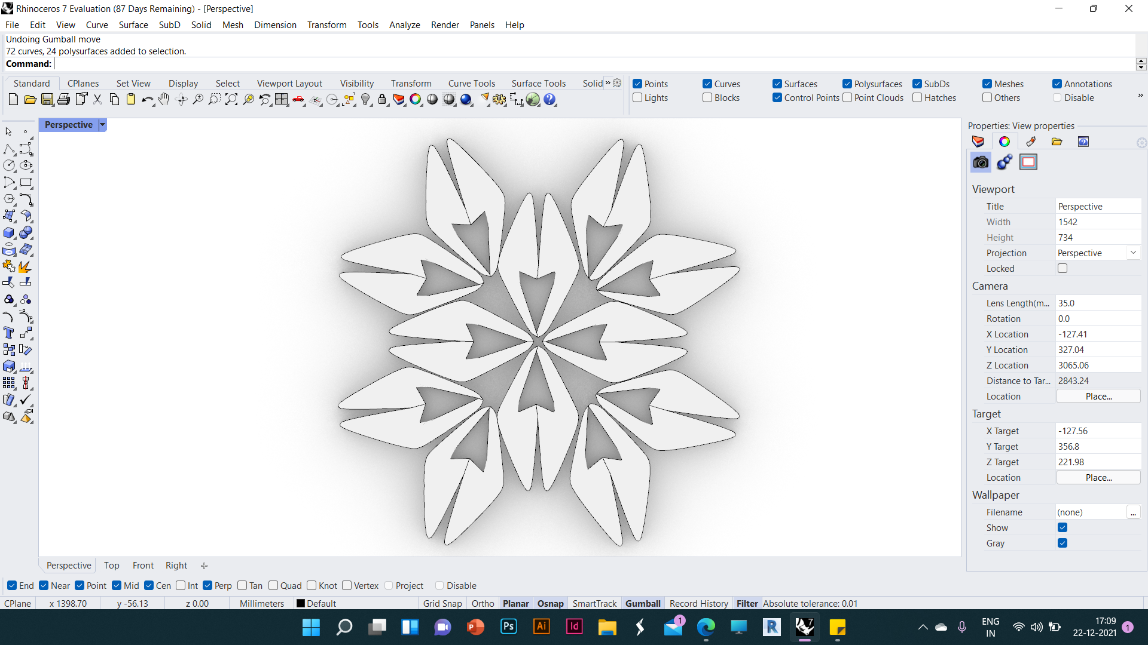
Task: Uncheck the Polysurfaces filter checkbox
Action: [x=847, y=84]
